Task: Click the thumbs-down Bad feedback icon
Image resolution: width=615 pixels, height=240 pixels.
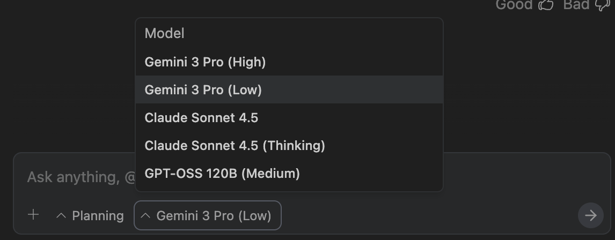Action: [603, 5]
